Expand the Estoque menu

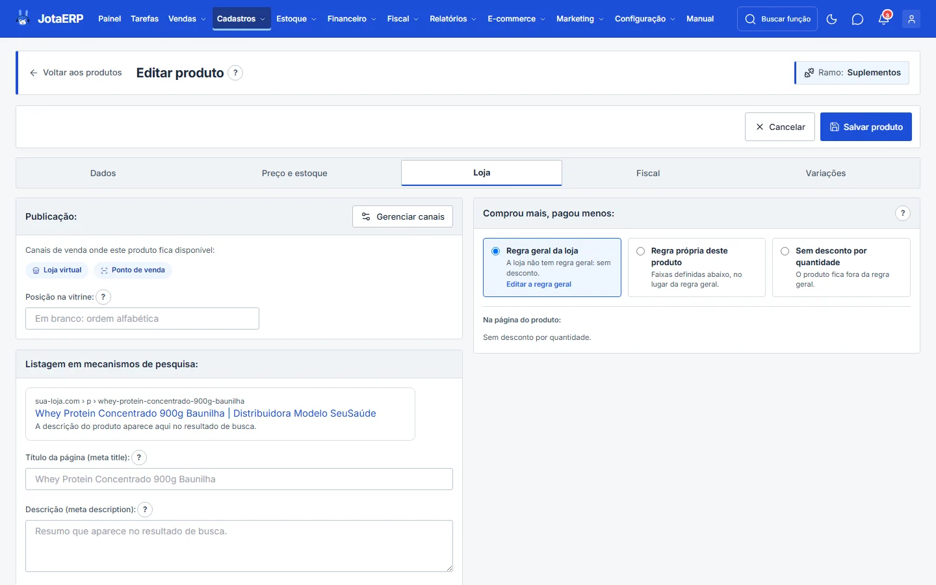point(296,19)
